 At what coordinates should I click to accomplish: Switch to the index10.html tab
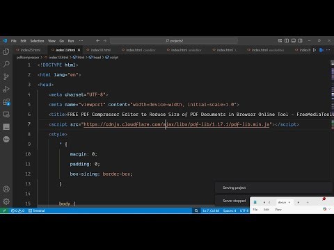(x=100, y=50)
